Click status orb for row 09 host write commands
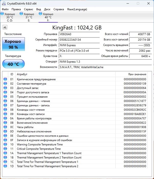Screen dimensions: 154x179 point(5,114)
